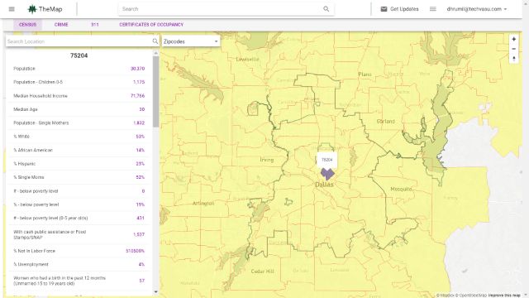Click the Population row value 30,370

point(137,69)
